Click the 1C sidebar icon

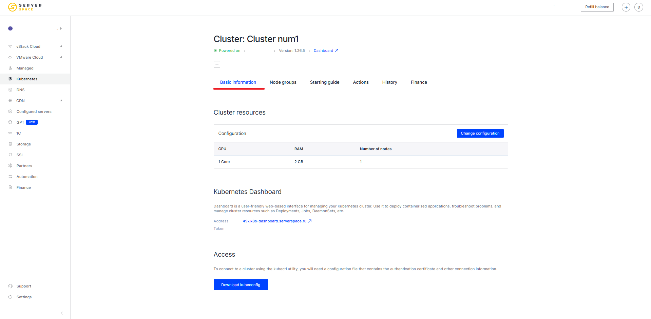[10, 133]
